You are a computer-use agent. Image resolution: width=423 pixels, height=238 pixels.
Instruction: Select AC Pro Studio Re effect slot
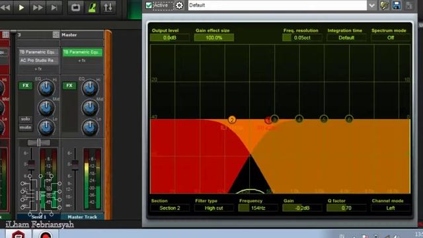point(38,60)
